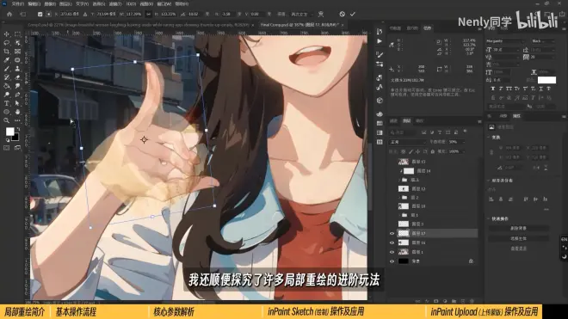This screenshot has width=568, height=319.
Task: Open the Brush Settings collapsed panel icon
Action: coord(380,54)
